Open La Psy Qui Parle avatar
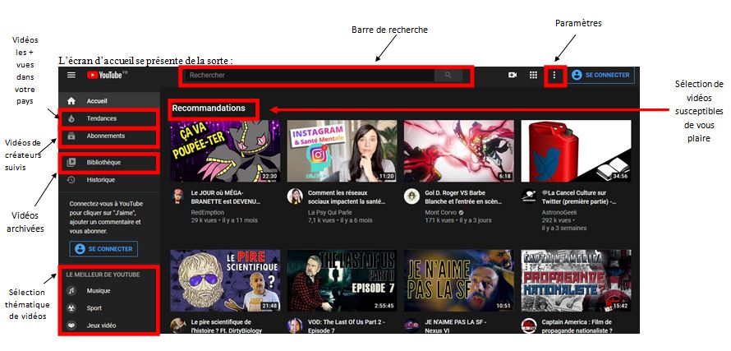 pyautogui.click(x=295, y=196)
